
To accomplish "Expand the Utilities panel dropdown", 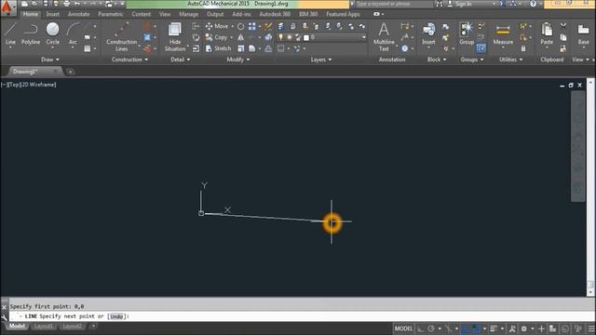I will pyautogui.click(x=510, y=60).
